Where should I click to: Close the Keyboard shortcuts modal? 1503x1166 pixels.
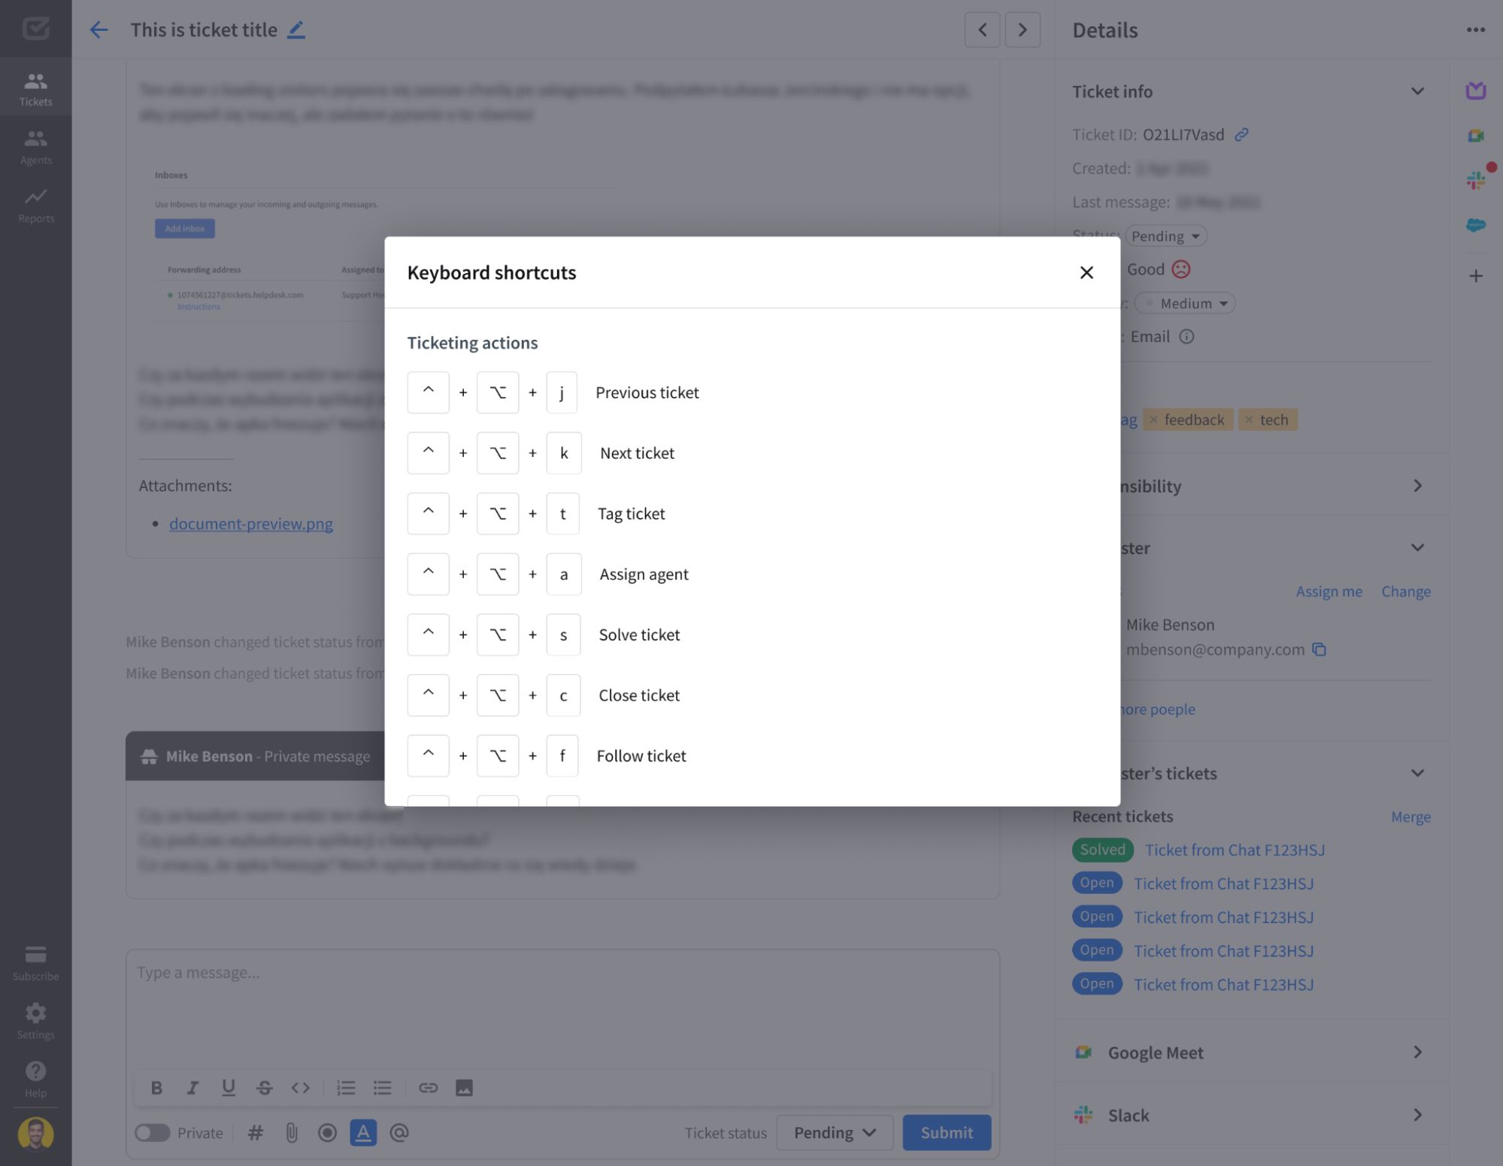pos(1087,272)
